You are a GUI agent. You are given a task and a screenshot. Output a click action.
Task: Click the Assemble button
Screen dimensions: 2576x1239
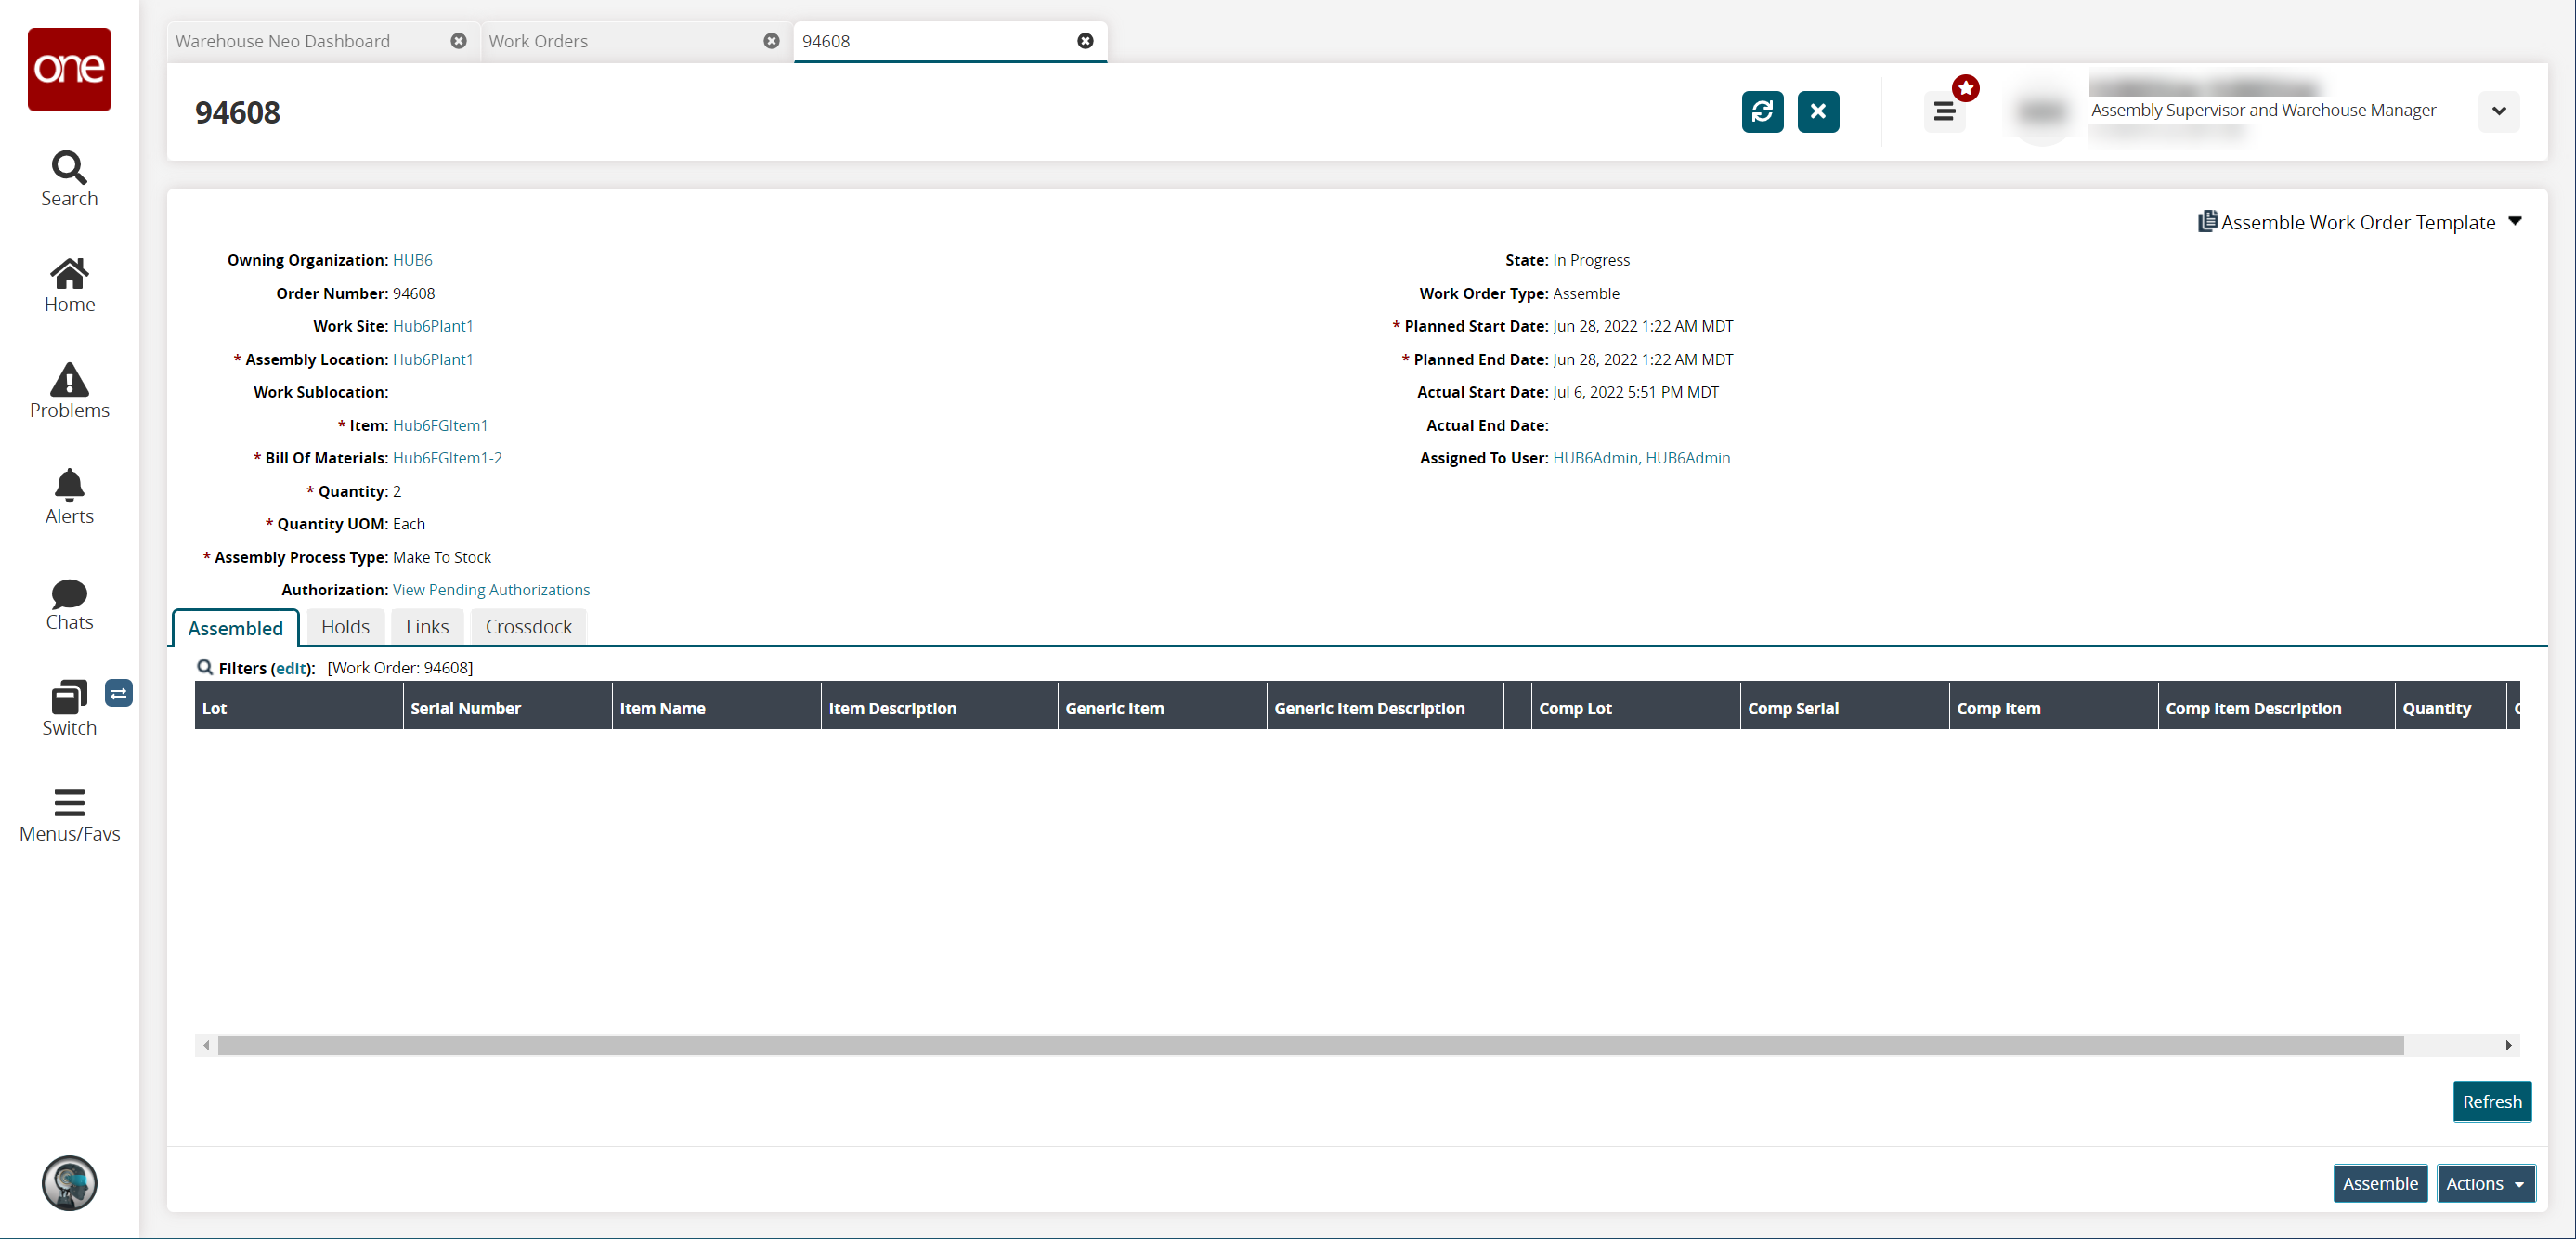click(x=2379, y=1183)
